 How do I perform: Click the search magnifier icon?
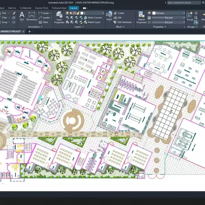click(x=203, y=3)
